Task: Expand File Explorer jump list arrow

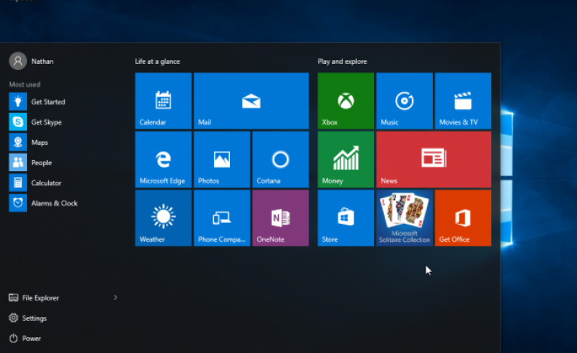Action: coord(116,297)
